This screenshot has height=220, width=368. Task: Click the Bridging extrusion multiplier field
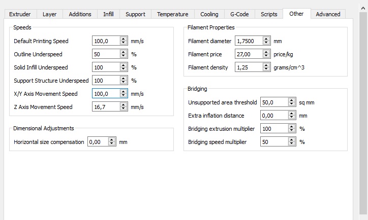[273, 129]
